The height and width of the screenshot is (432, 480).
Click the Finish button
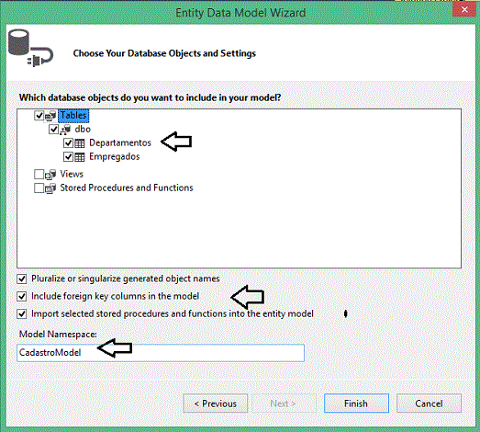pyautogui.click(x=356, y=404)
